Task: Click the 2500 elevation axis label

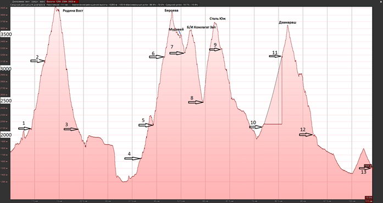Action: [6, 101]
